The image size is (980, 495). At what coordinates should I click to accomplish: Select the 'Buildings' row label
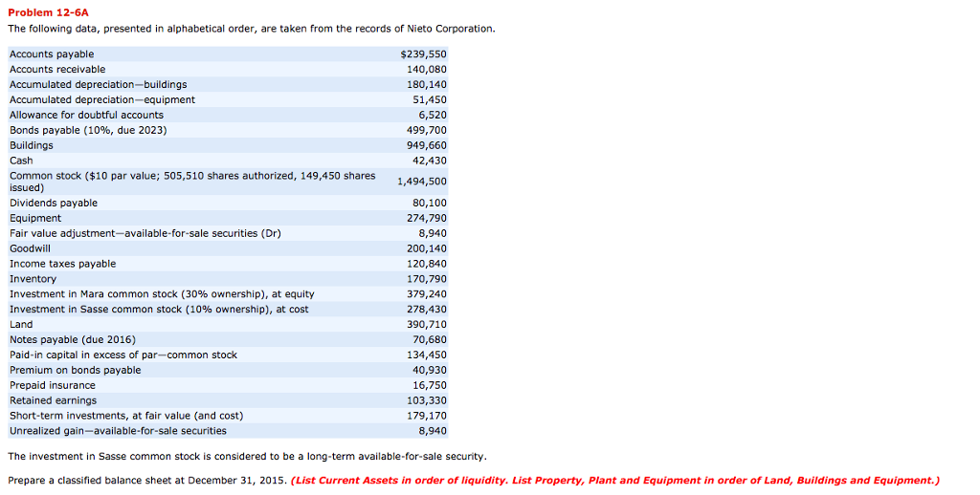point(32,145)
